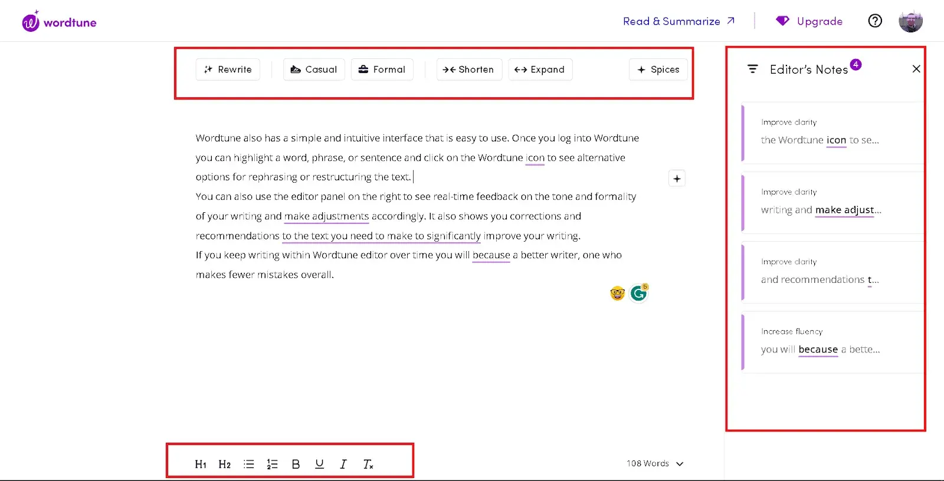Toggle italic formatting
This screenshot has height=481, width=944.
point(343,464)
